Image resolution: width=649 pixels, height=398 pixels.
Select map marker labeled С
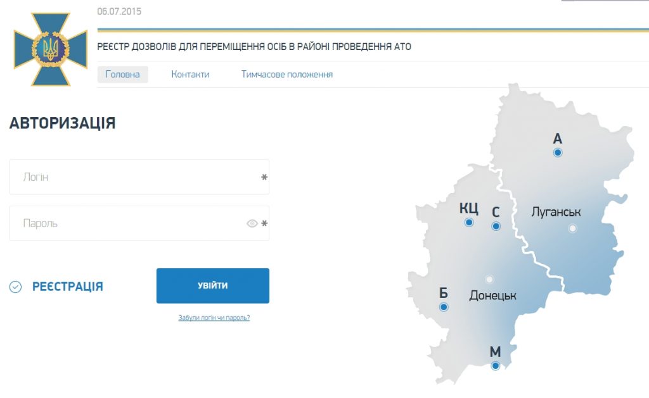(x=496, y=226)
